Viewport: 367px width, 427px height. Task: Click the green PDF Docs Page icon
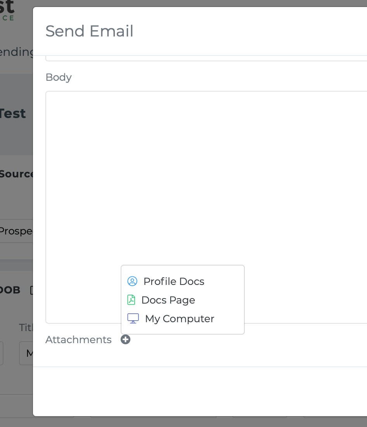(131, 300)
